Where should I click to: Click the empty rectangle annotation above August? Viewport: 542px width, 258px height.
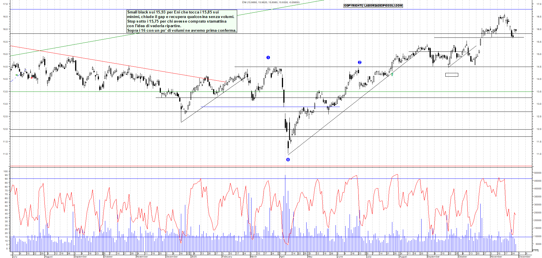pyautogui.click(x=452, y=75)
